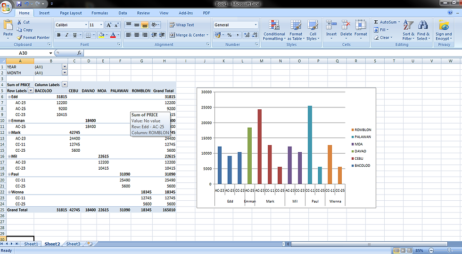Click the Copy button

[x=25, y=30]
